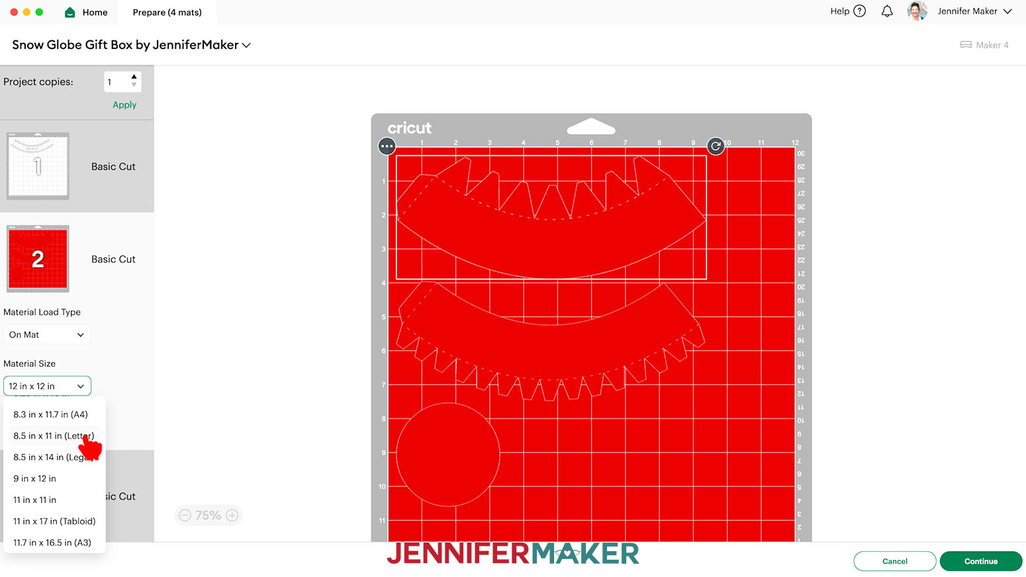This screenshot has height=577, width=1026.
Task: Click the Cancel button
Action: (x=895, y=561)
